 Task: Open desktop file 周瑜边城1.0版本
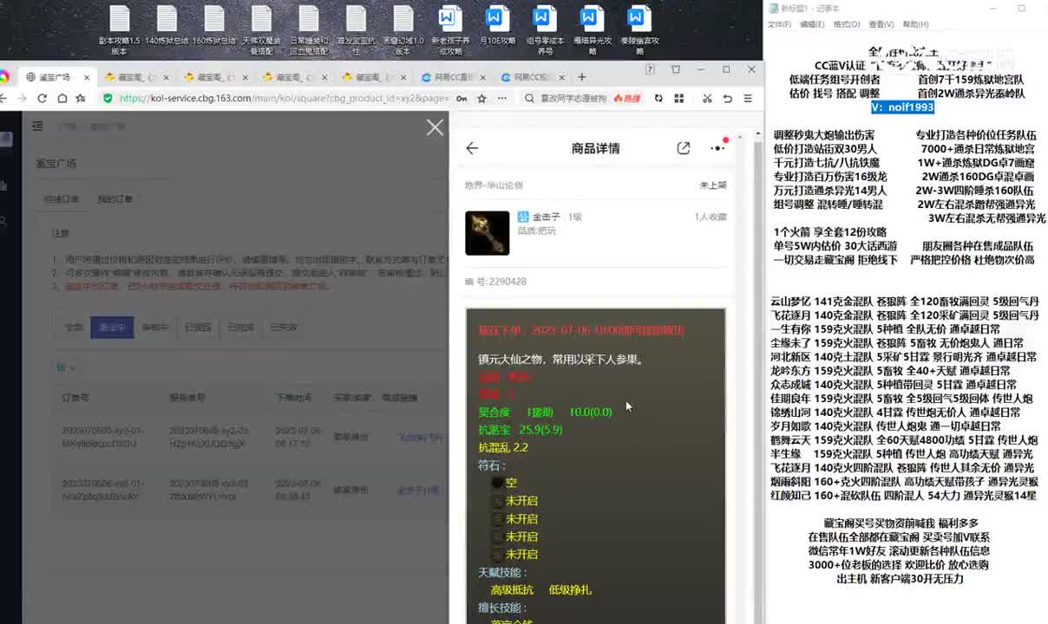point(403,30)
